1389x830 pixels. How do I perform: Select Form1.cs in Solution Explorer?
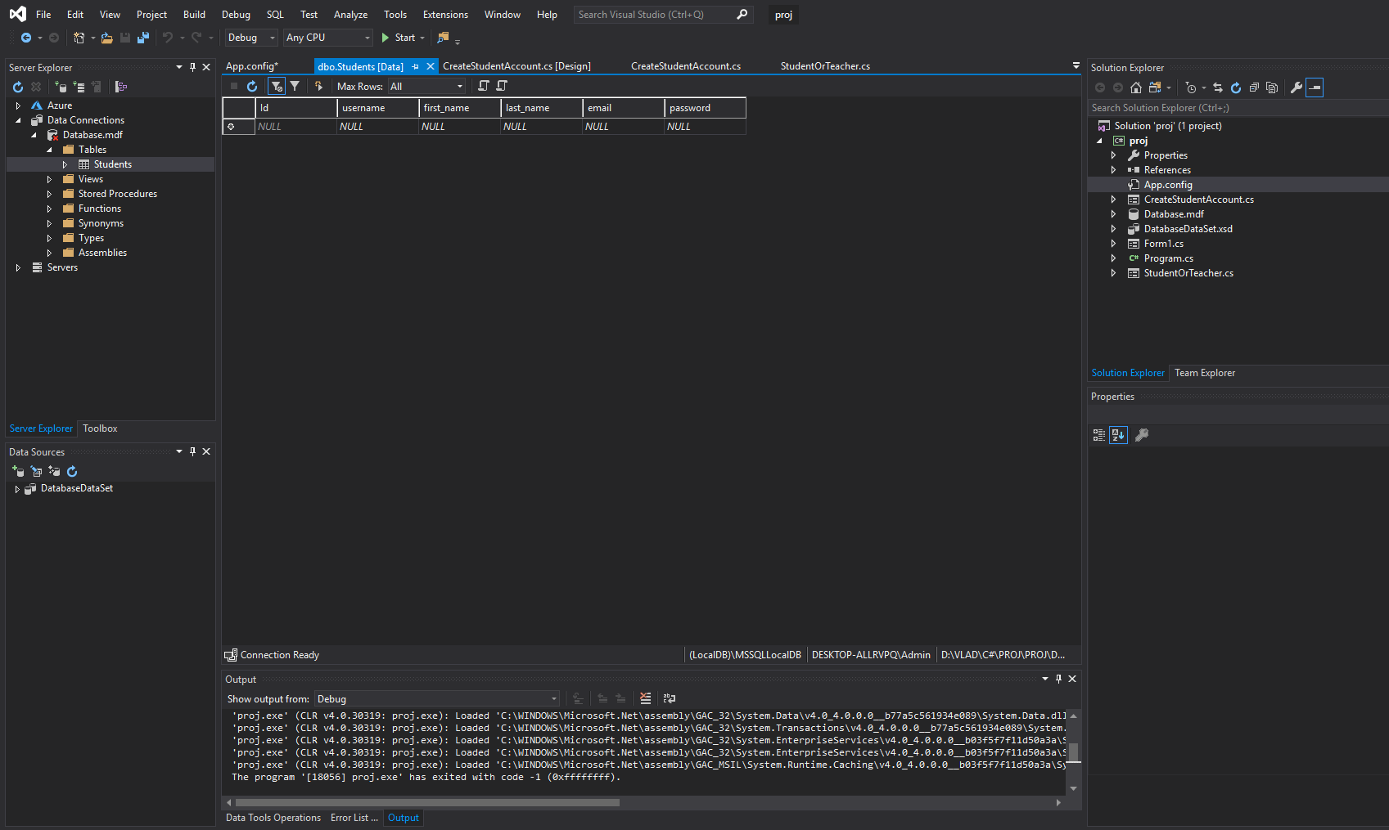pyautogui.click(x=1163, y=244)
